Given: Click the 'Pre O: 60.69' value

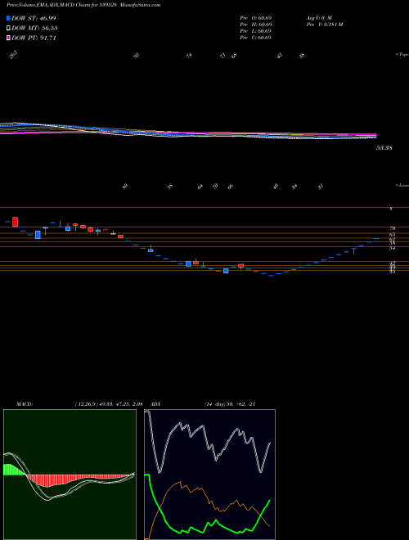Looking at the screenshot, I should [256, 17].
